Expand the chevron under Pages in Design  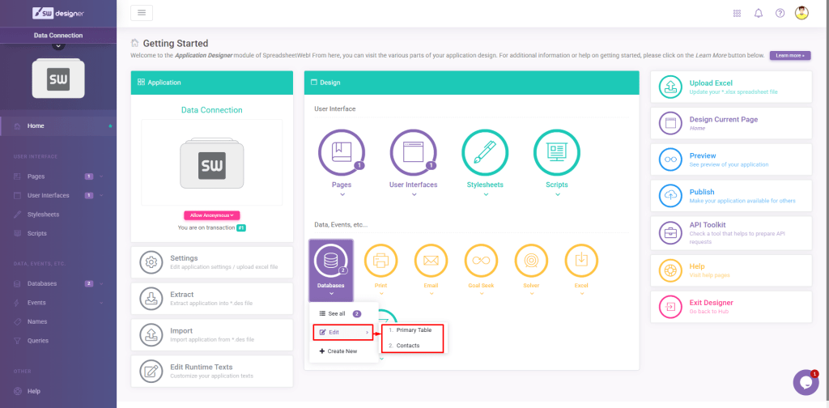[x=342, y=194]
